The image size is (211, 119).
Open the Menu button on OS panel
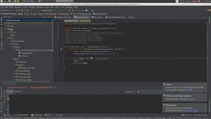coord(4,1)
